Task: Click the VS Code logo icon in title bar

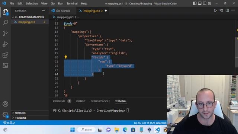Action: coord(4,3)
